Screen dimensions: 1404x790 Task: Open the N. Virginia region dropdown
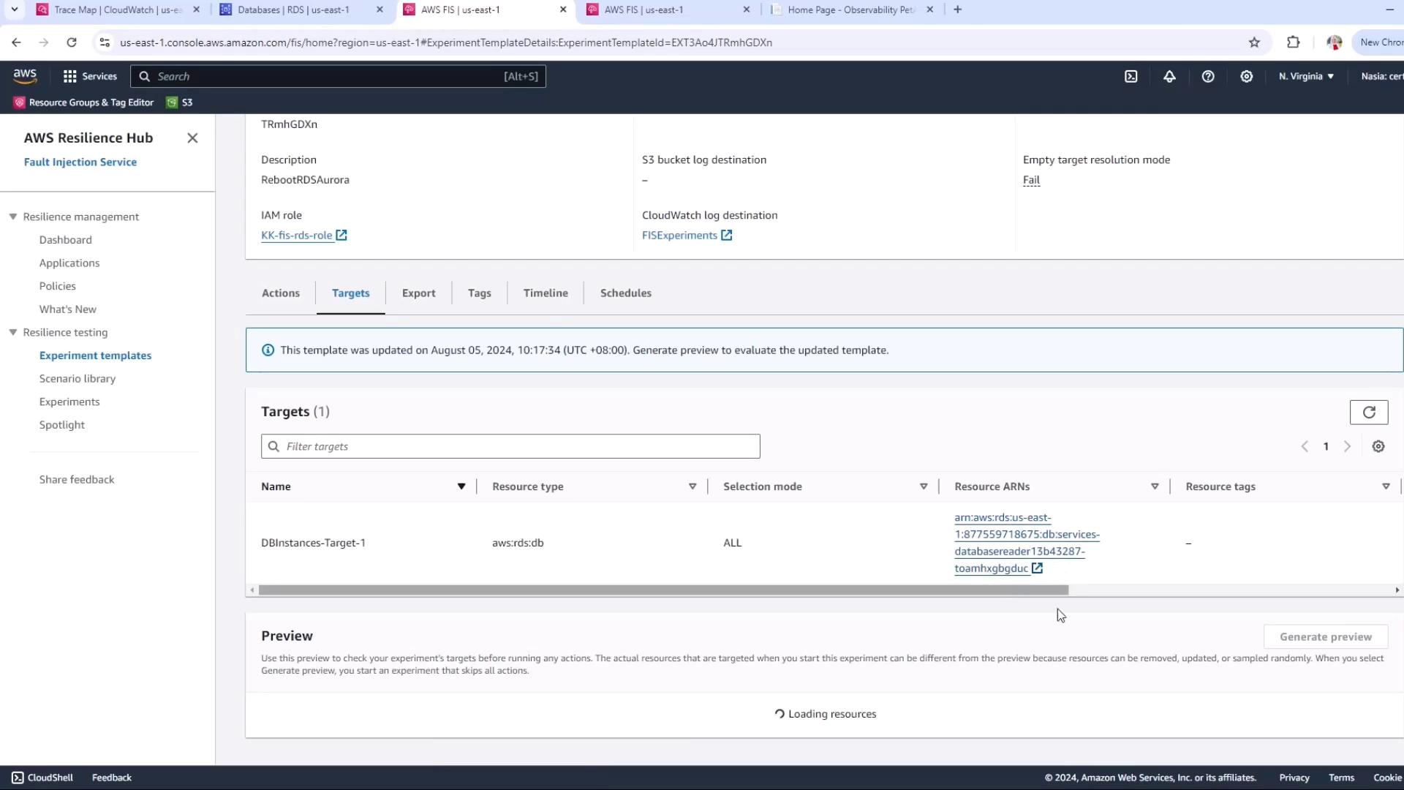coord(1306,76)
